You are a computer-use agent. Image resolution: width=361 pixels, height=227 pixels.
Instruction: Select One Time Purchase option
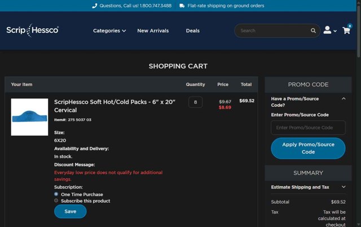click(x=56, y=194)
